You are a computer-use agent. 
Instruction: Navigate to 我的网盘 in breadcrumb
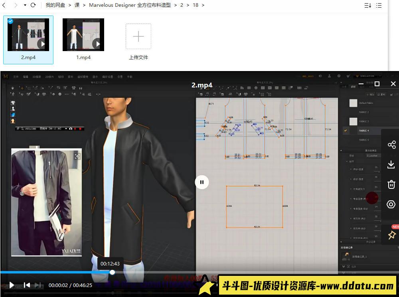point(55,5)
